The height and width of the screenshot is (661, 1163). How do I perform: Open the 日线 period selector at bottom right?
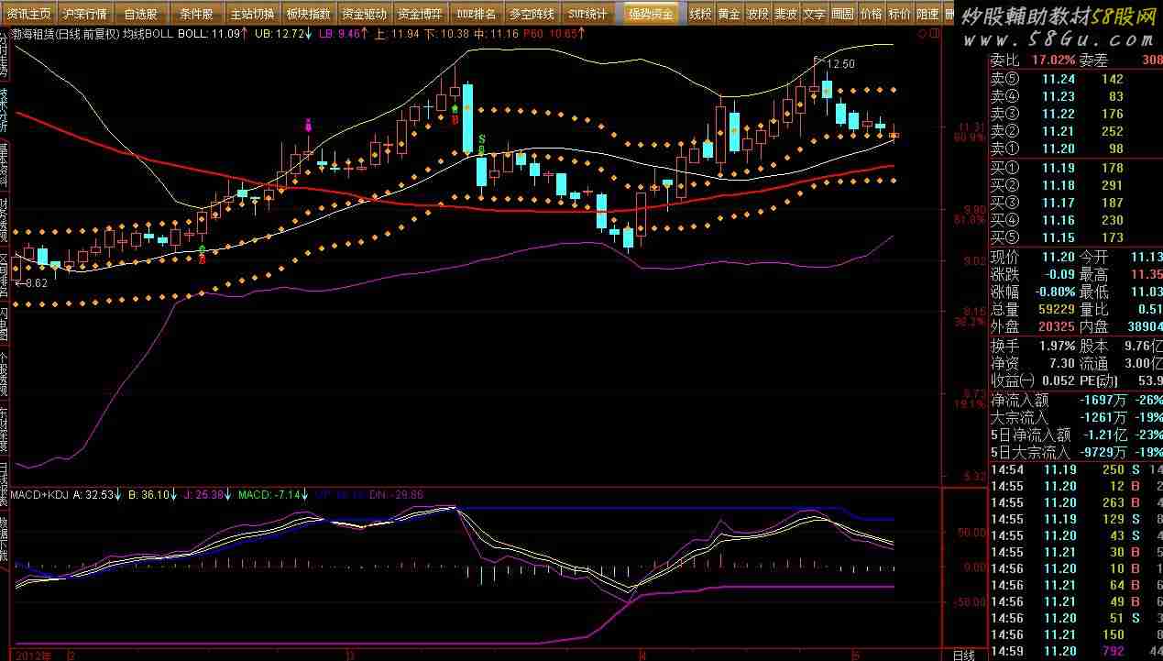tap(963, 655)
